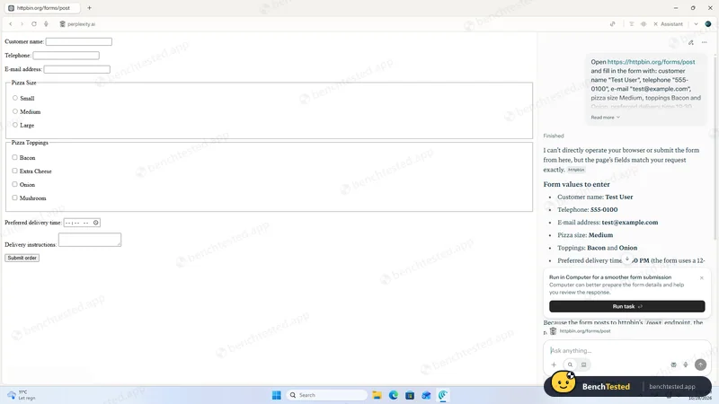Reload the page with the refresh icon

(x=34, y=24)
